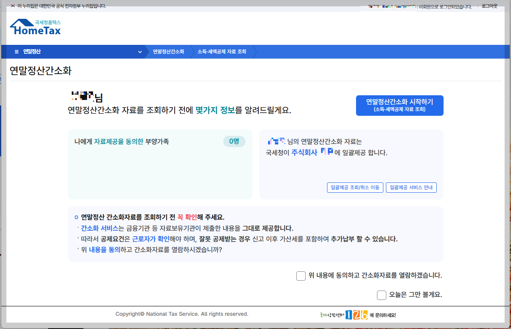The height and width of the screenshot is (329, 511).
Task: Click the 꼭 확인 red warning text
Action: coord(187,217)
